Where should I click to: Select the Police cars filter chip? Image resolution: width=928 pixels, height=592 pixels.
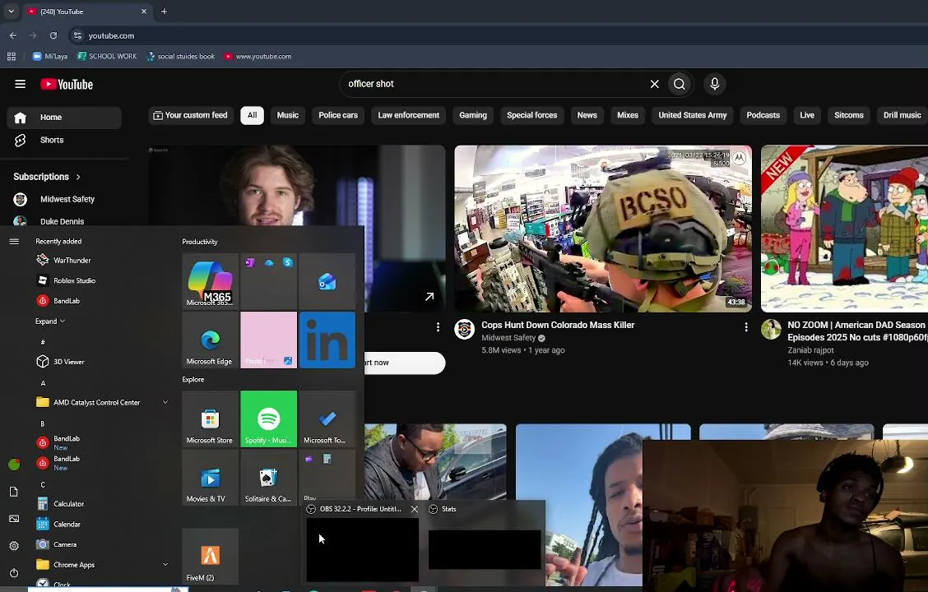(x=338, y=115)
